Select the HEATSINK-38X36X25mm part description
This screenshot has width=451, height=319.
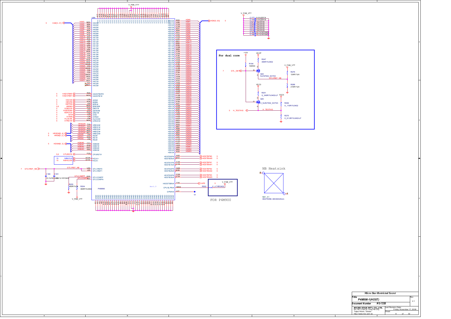pos(273,199)
